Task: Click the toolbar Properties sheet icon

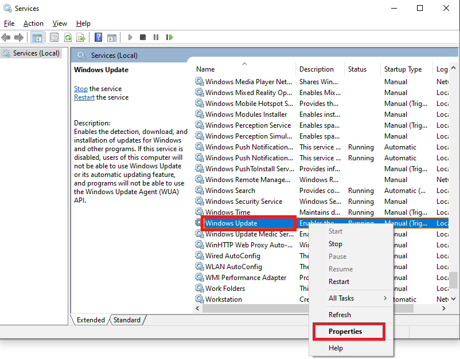Action: [x=54, y=37]
